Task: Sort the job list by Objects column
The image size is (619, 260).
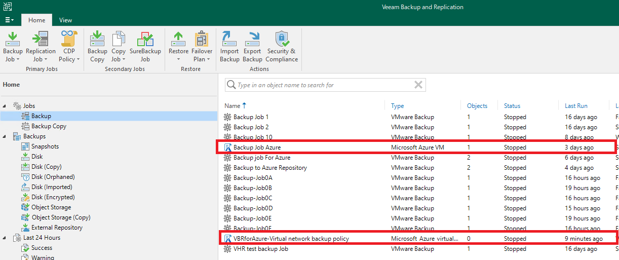Action: pos(477,106)
